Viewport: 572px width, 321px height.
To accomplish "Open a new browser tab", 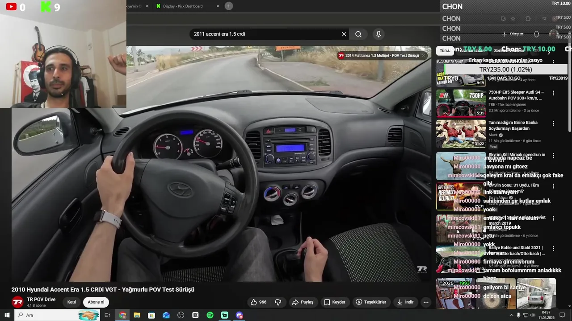I will 229,6.
